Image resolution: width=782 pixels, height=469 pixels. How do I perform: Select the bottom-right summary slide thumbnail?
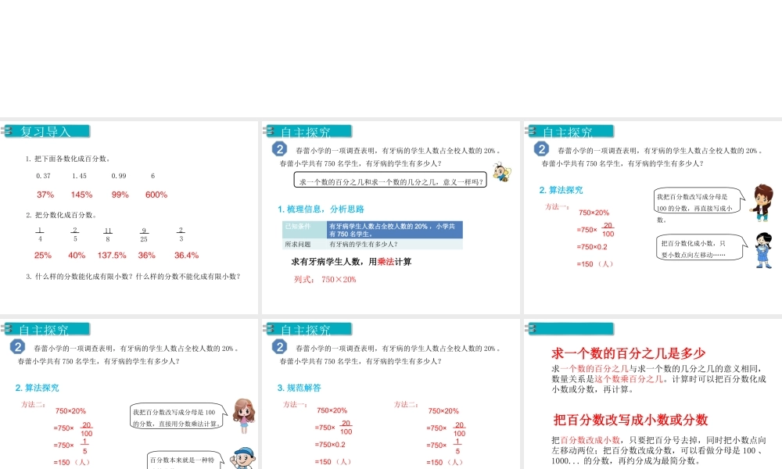pos(651,391)
